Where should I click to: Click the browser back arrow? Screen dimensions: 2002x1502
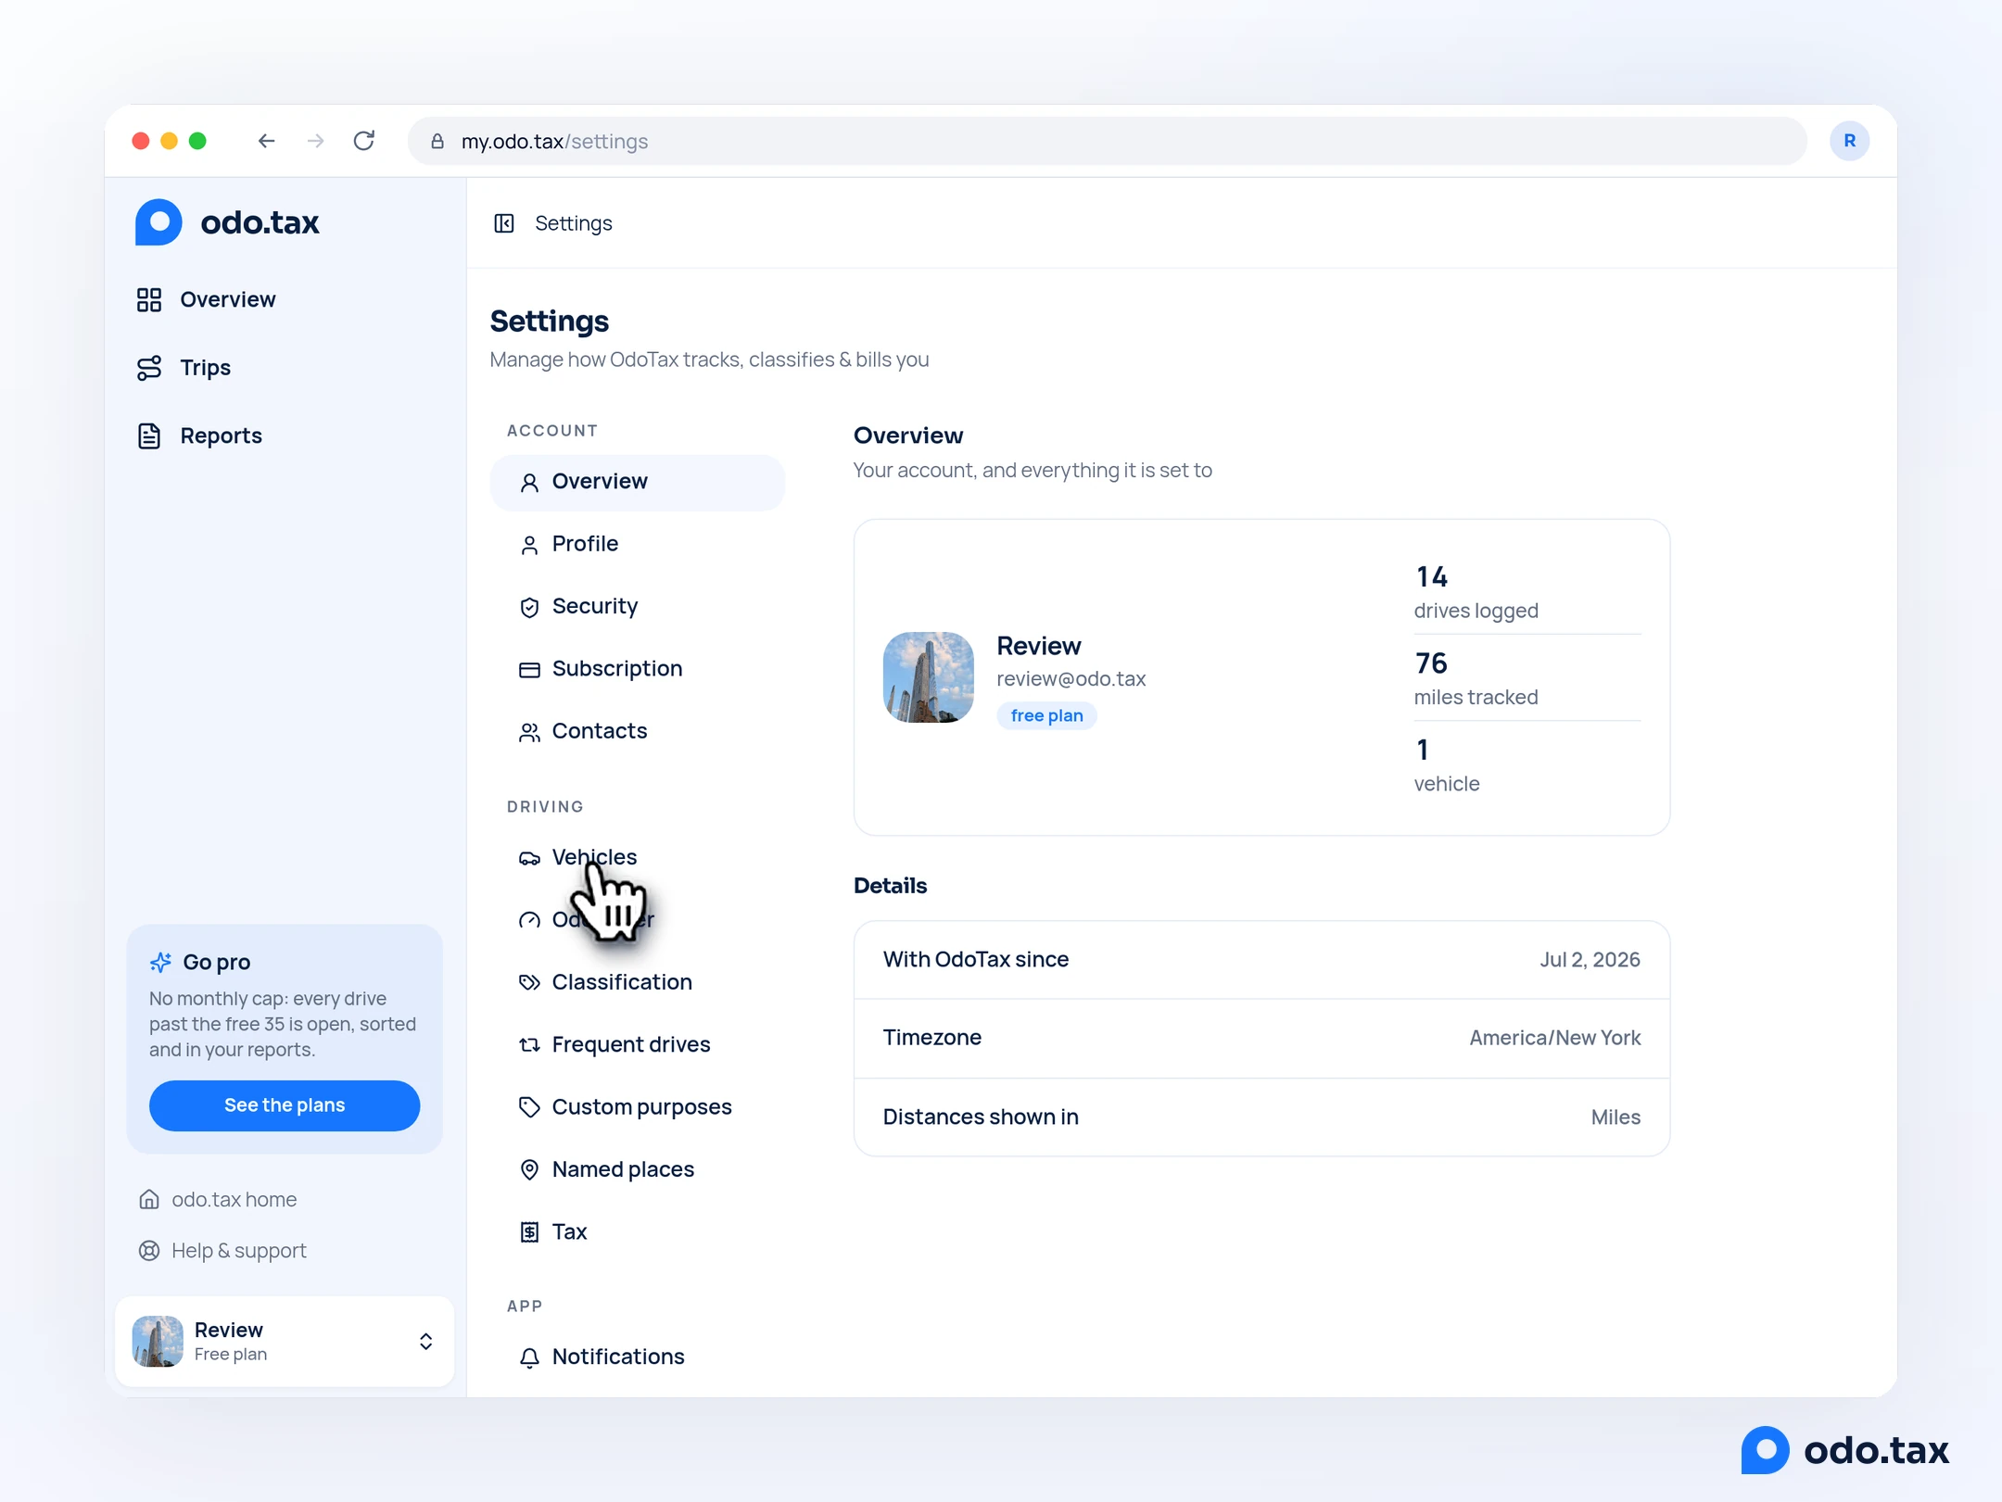pos(266,141)
